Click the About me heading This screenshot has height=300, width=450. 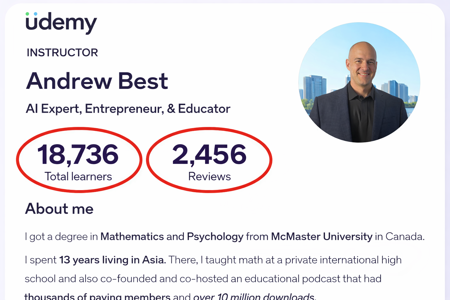tap(59, 209)
